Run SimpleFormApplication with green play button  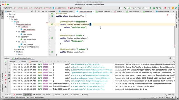151,8
